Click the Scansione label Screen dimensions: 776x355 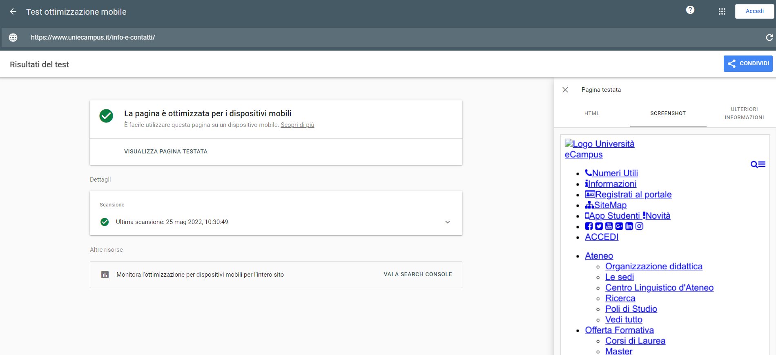[x=112, y=205]
